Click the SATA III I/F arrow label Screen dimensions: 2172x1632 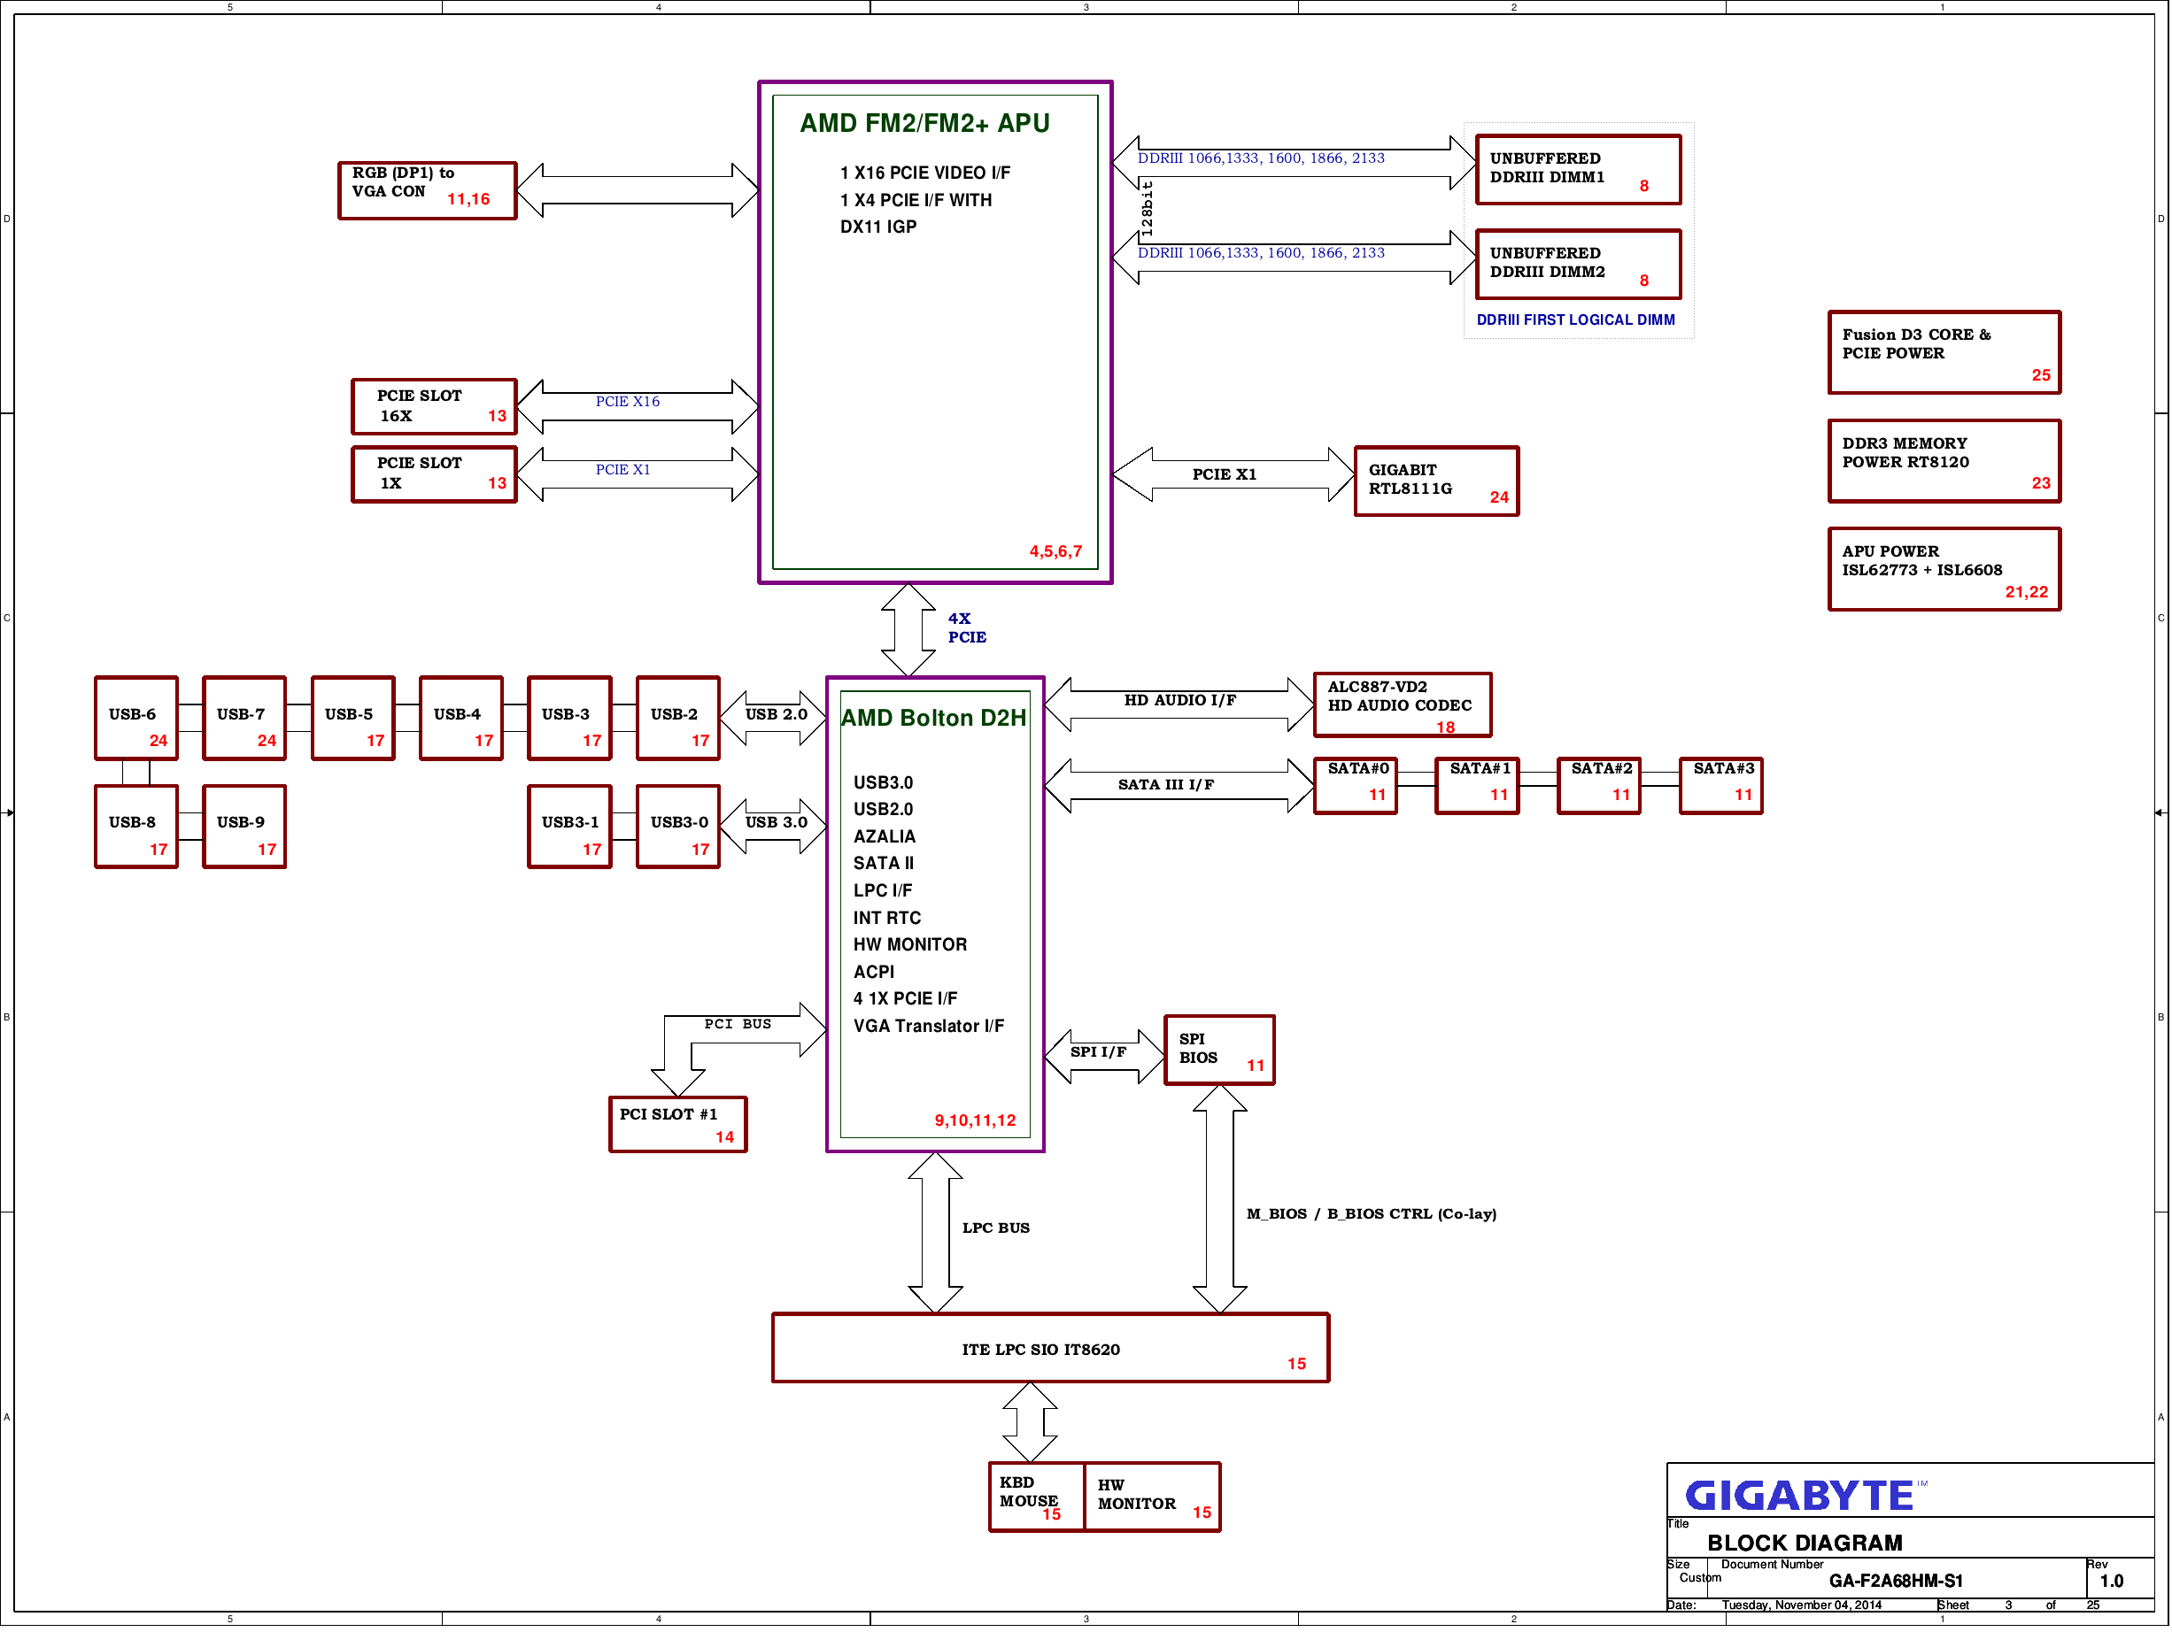click(x=1166, y=787)
